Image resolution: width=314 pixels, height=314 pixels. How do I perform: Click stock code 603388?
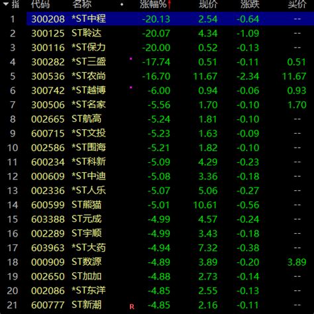tap(48, 219)
